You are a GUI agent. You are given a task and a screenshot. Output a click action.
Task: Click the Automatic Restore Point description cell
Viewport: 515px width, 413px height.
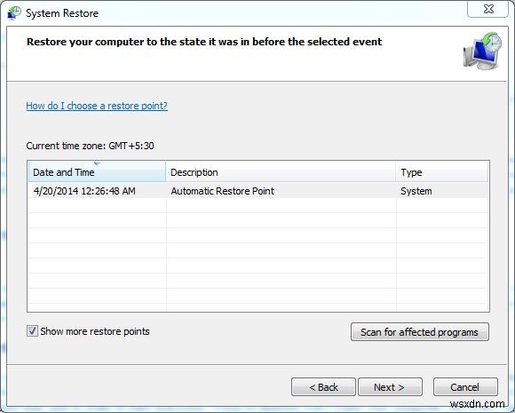(222, 191)
